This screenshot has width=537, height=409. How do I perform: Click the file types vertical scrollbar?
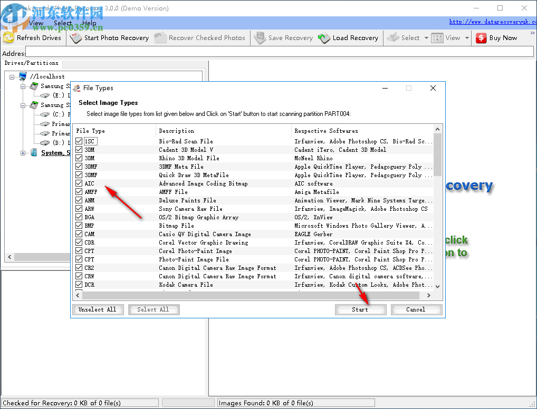point(437,211)
